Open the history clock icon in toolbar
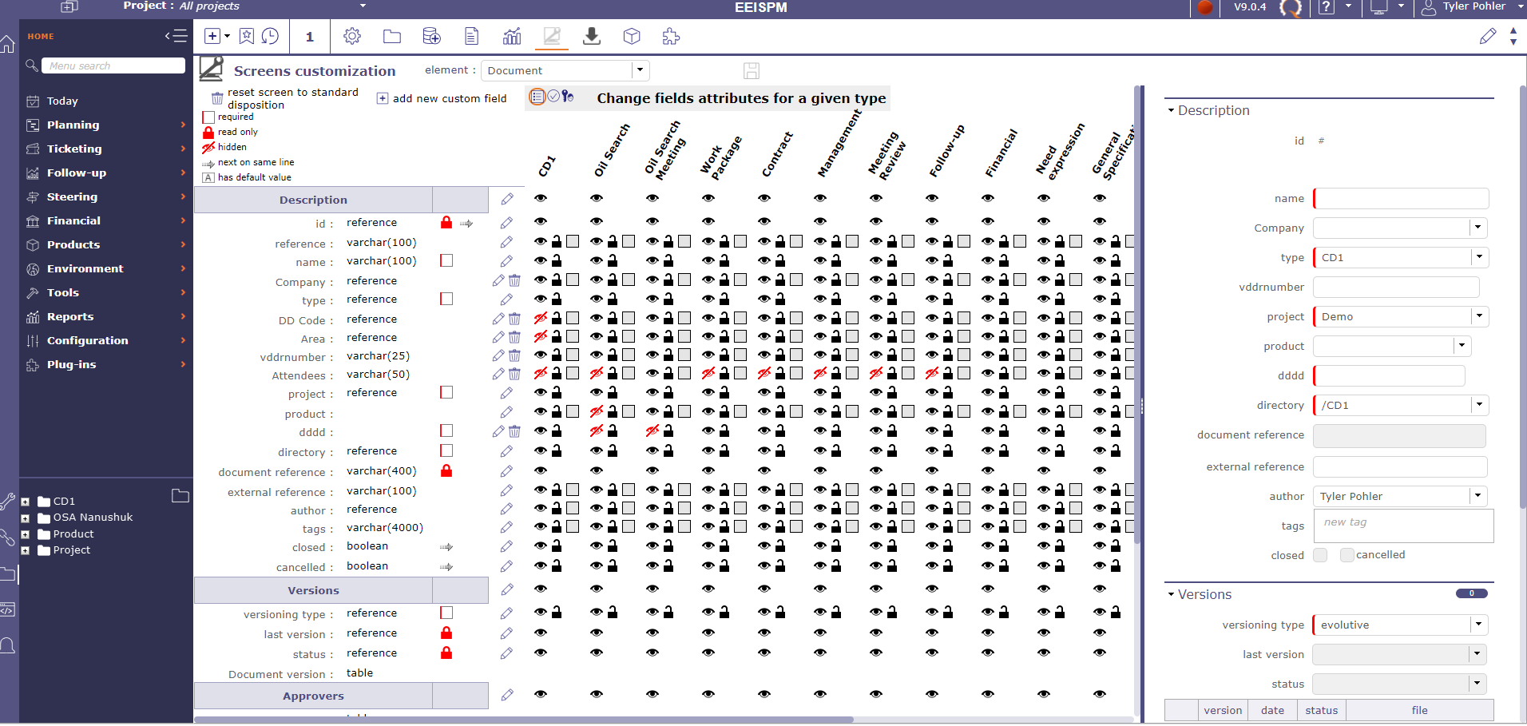1527x726 pixels. coord(271,37)
